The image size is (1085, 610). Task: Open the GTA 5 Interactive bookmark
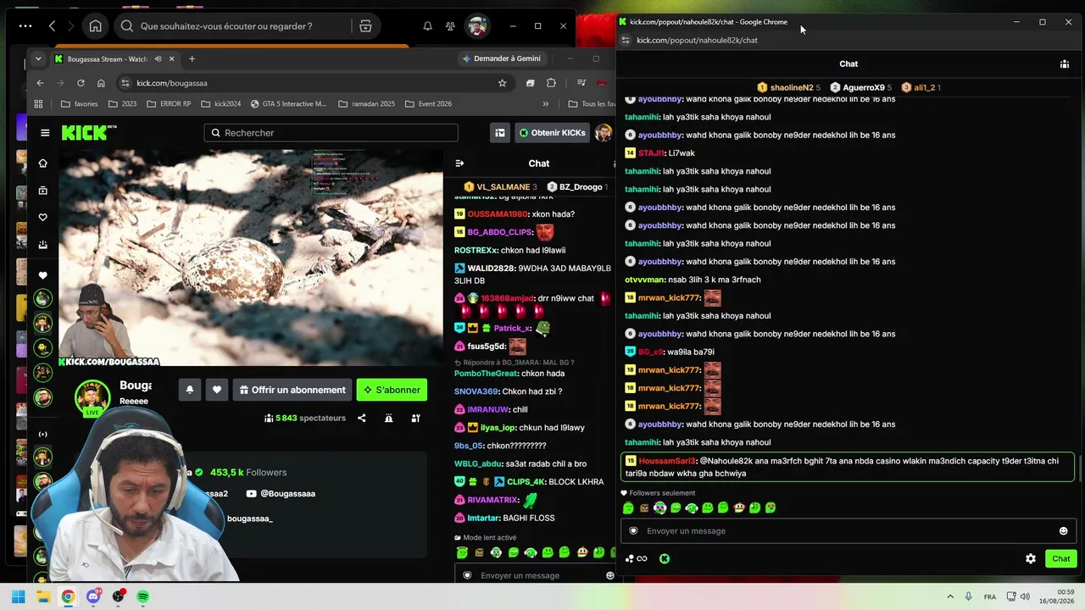(x=287, y=104)
